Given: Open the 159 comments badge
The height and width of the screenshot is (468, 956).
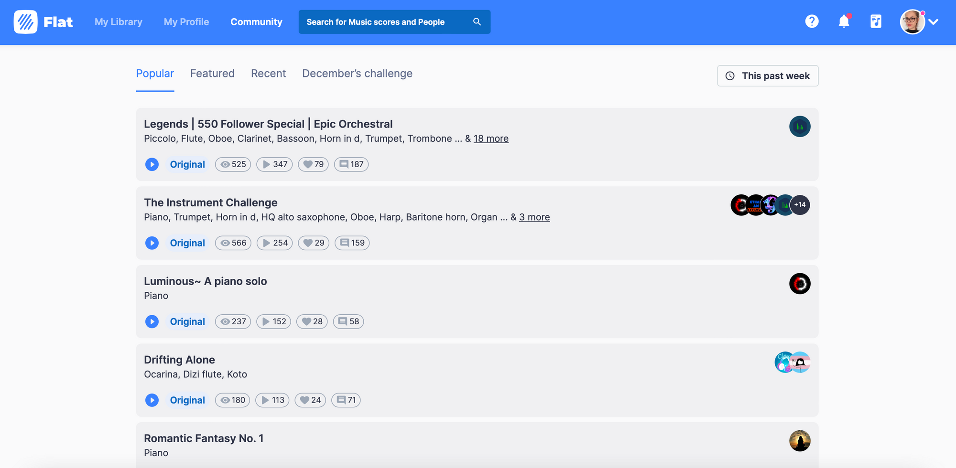Looking at the screenshot, I should coord(352,243).
